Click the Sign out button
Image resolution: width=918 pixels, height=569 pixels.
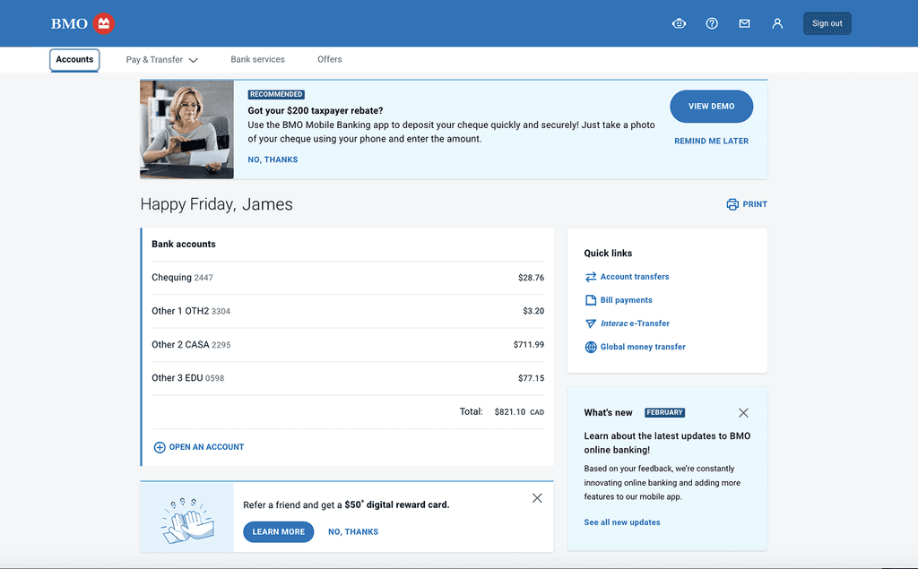(827, 23)
